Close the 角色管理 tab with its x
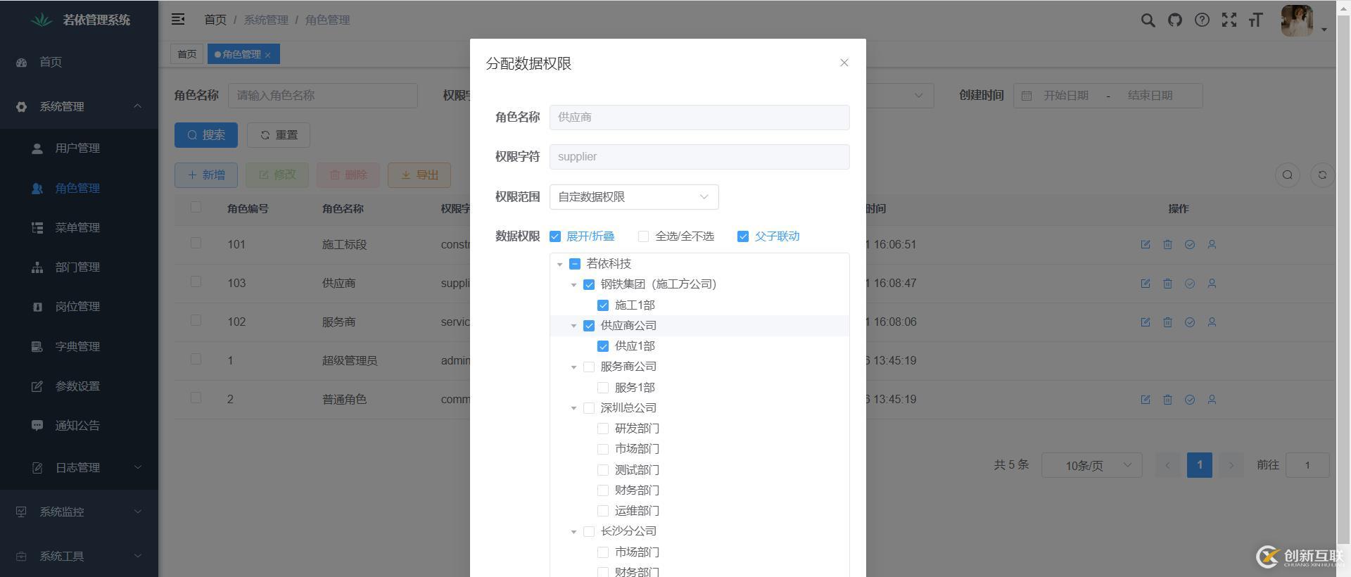The height and width of the screenshot is (577, 1351). pos(267,55)
